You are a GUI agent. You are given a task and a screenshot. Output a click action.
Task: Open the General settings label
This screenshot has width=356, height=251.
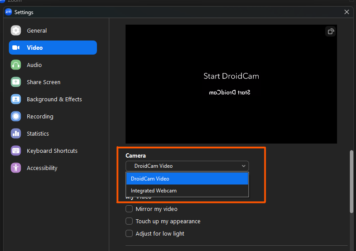(x=37, y=31)
